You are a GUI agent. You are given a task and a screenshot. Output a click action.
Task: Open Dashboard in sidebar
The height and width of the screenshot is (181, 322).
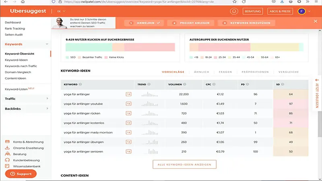coord(13,23)
